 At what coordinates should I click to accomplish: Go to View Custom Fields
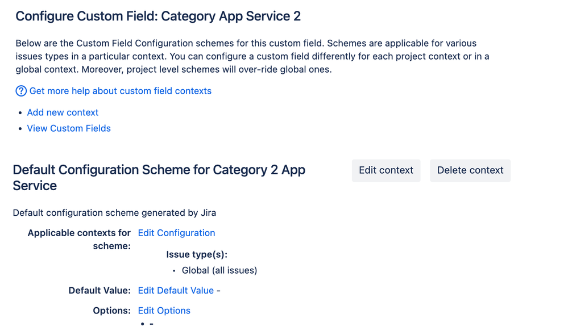(x=69, y=128)
